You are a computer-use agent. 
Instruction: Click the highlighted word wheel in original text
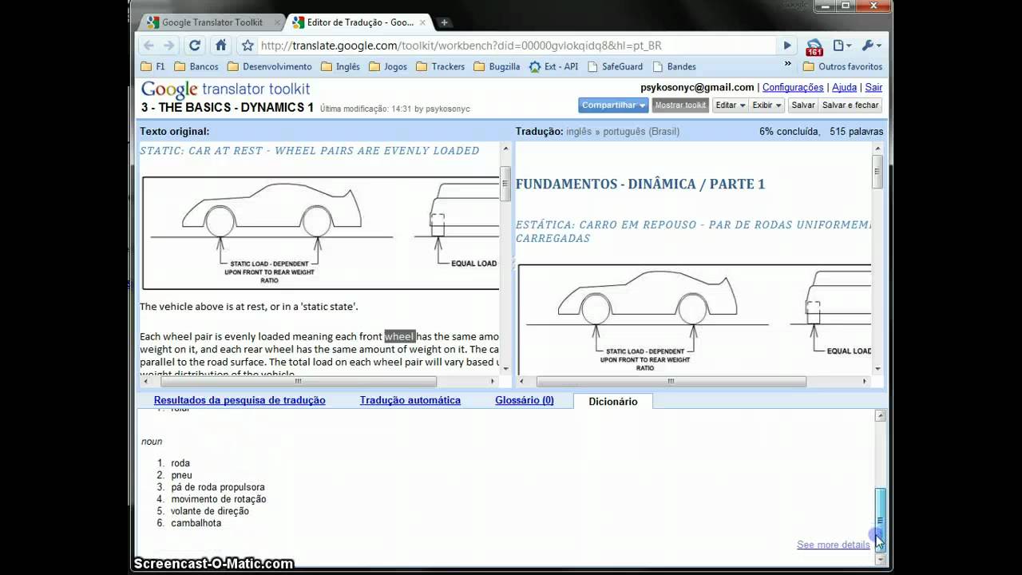(x=399, y=337)
